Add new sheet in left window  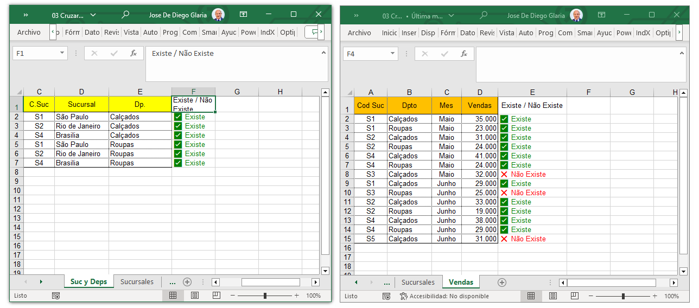tap(187, 282)
